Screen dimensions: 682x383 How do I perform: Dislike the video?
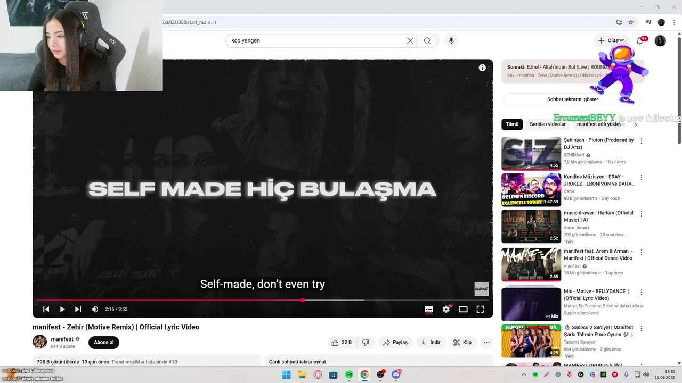pyautogui.click(x=366, y=343)
